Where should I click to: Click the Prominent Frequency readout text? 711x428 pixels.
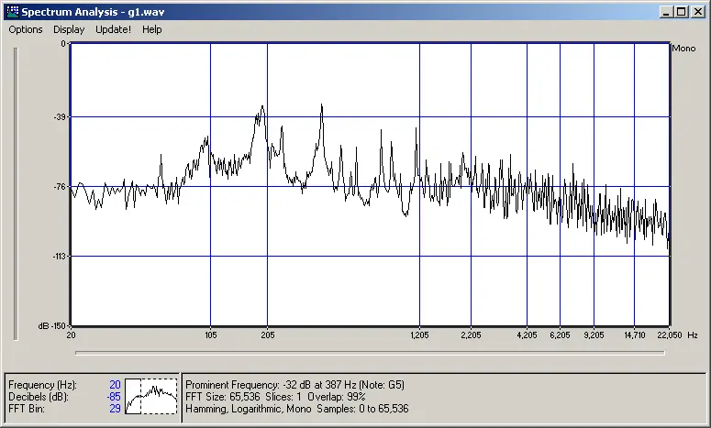(294, 385)
